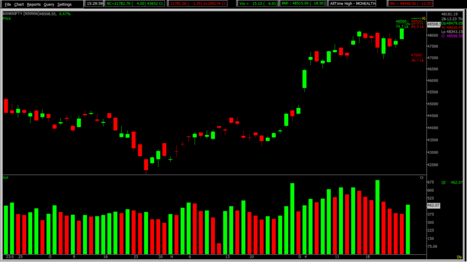The image size is (467, 262).
Task: Click the red 47000 open interest level label
Action: click(417, 55)
